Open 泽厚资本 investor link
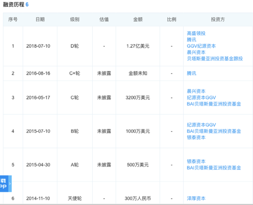 [196, 198]
